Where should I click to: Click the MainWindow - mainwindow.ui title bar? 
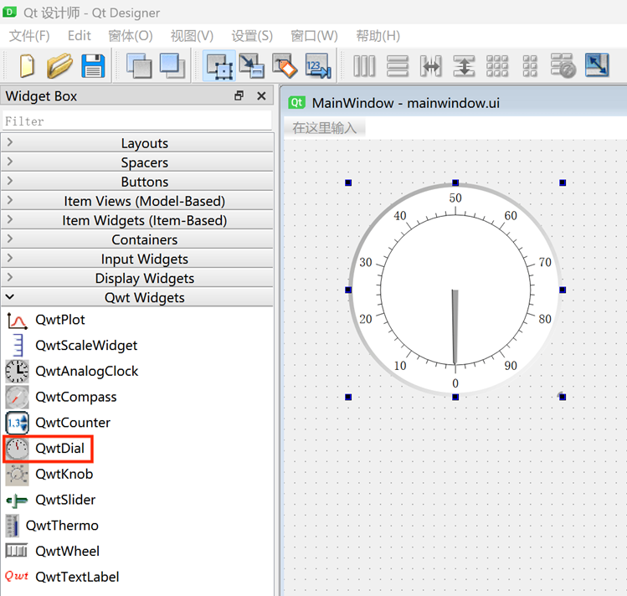(455, 103)
